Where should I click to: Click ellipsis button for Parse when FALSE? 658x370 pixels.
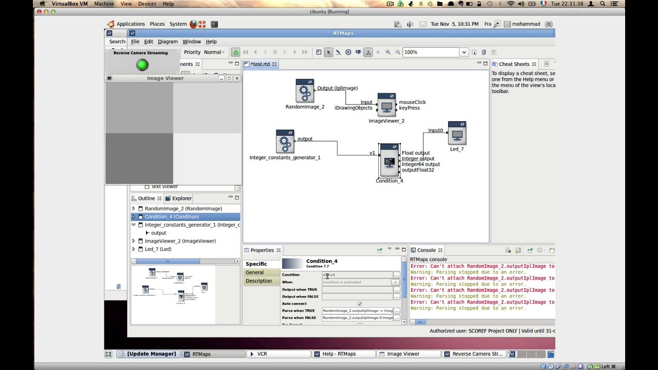coord(396,318)
